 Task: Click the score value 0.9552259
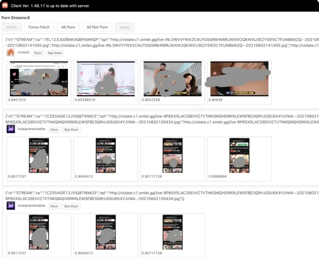[151, 100]
